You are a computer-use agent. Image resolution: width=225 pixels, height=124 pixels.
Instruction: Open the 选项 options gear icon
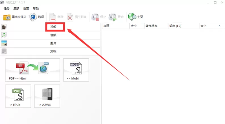point(33,17)
